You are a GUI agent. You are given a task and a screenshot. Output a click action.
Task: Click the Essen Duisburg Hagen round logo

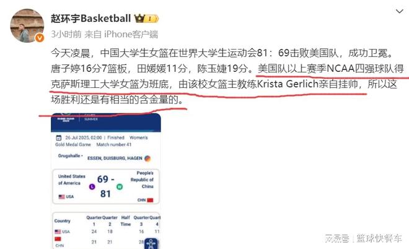click(x=147, y=159)
